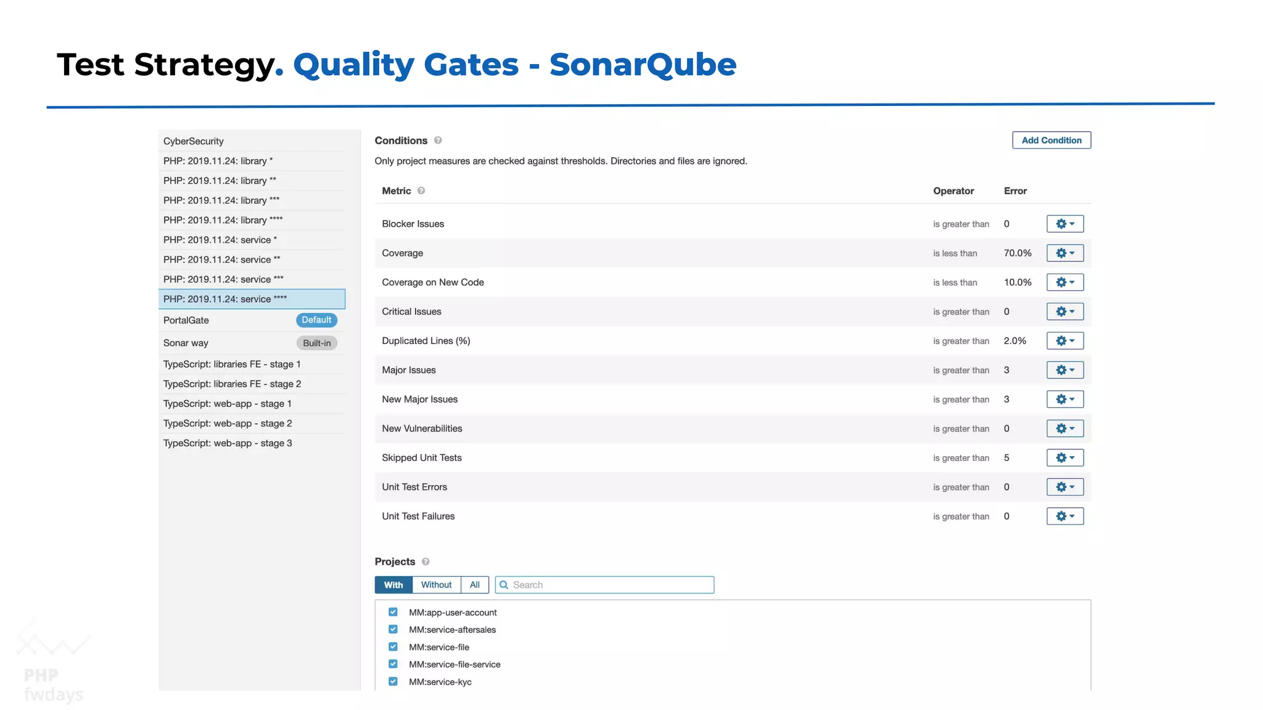Open the Sonar way quality gate
The height and width of the screenshot is (710, 1263).
(x=252, y=343)
